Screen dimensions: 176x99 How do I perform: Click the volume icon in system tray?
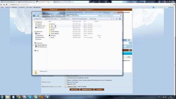click(166, 97)
